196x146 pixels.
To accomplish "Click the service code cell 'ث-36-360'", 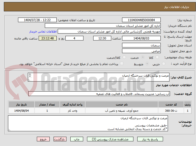I will point(171,111).
